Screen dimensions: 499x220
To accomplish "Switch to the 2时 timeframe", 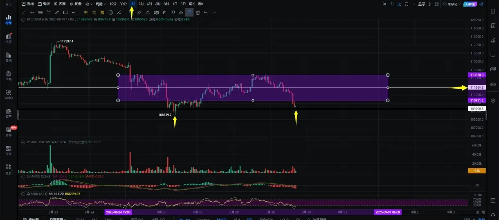I will (141, 4).
